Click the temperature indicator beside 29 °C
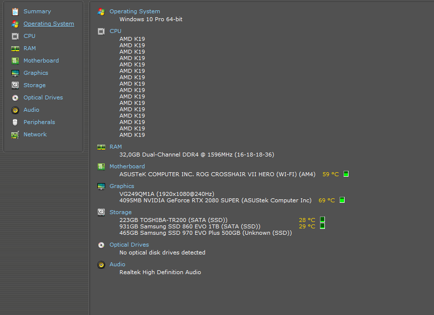Screen dimensions: 434x315 (322, 226)
